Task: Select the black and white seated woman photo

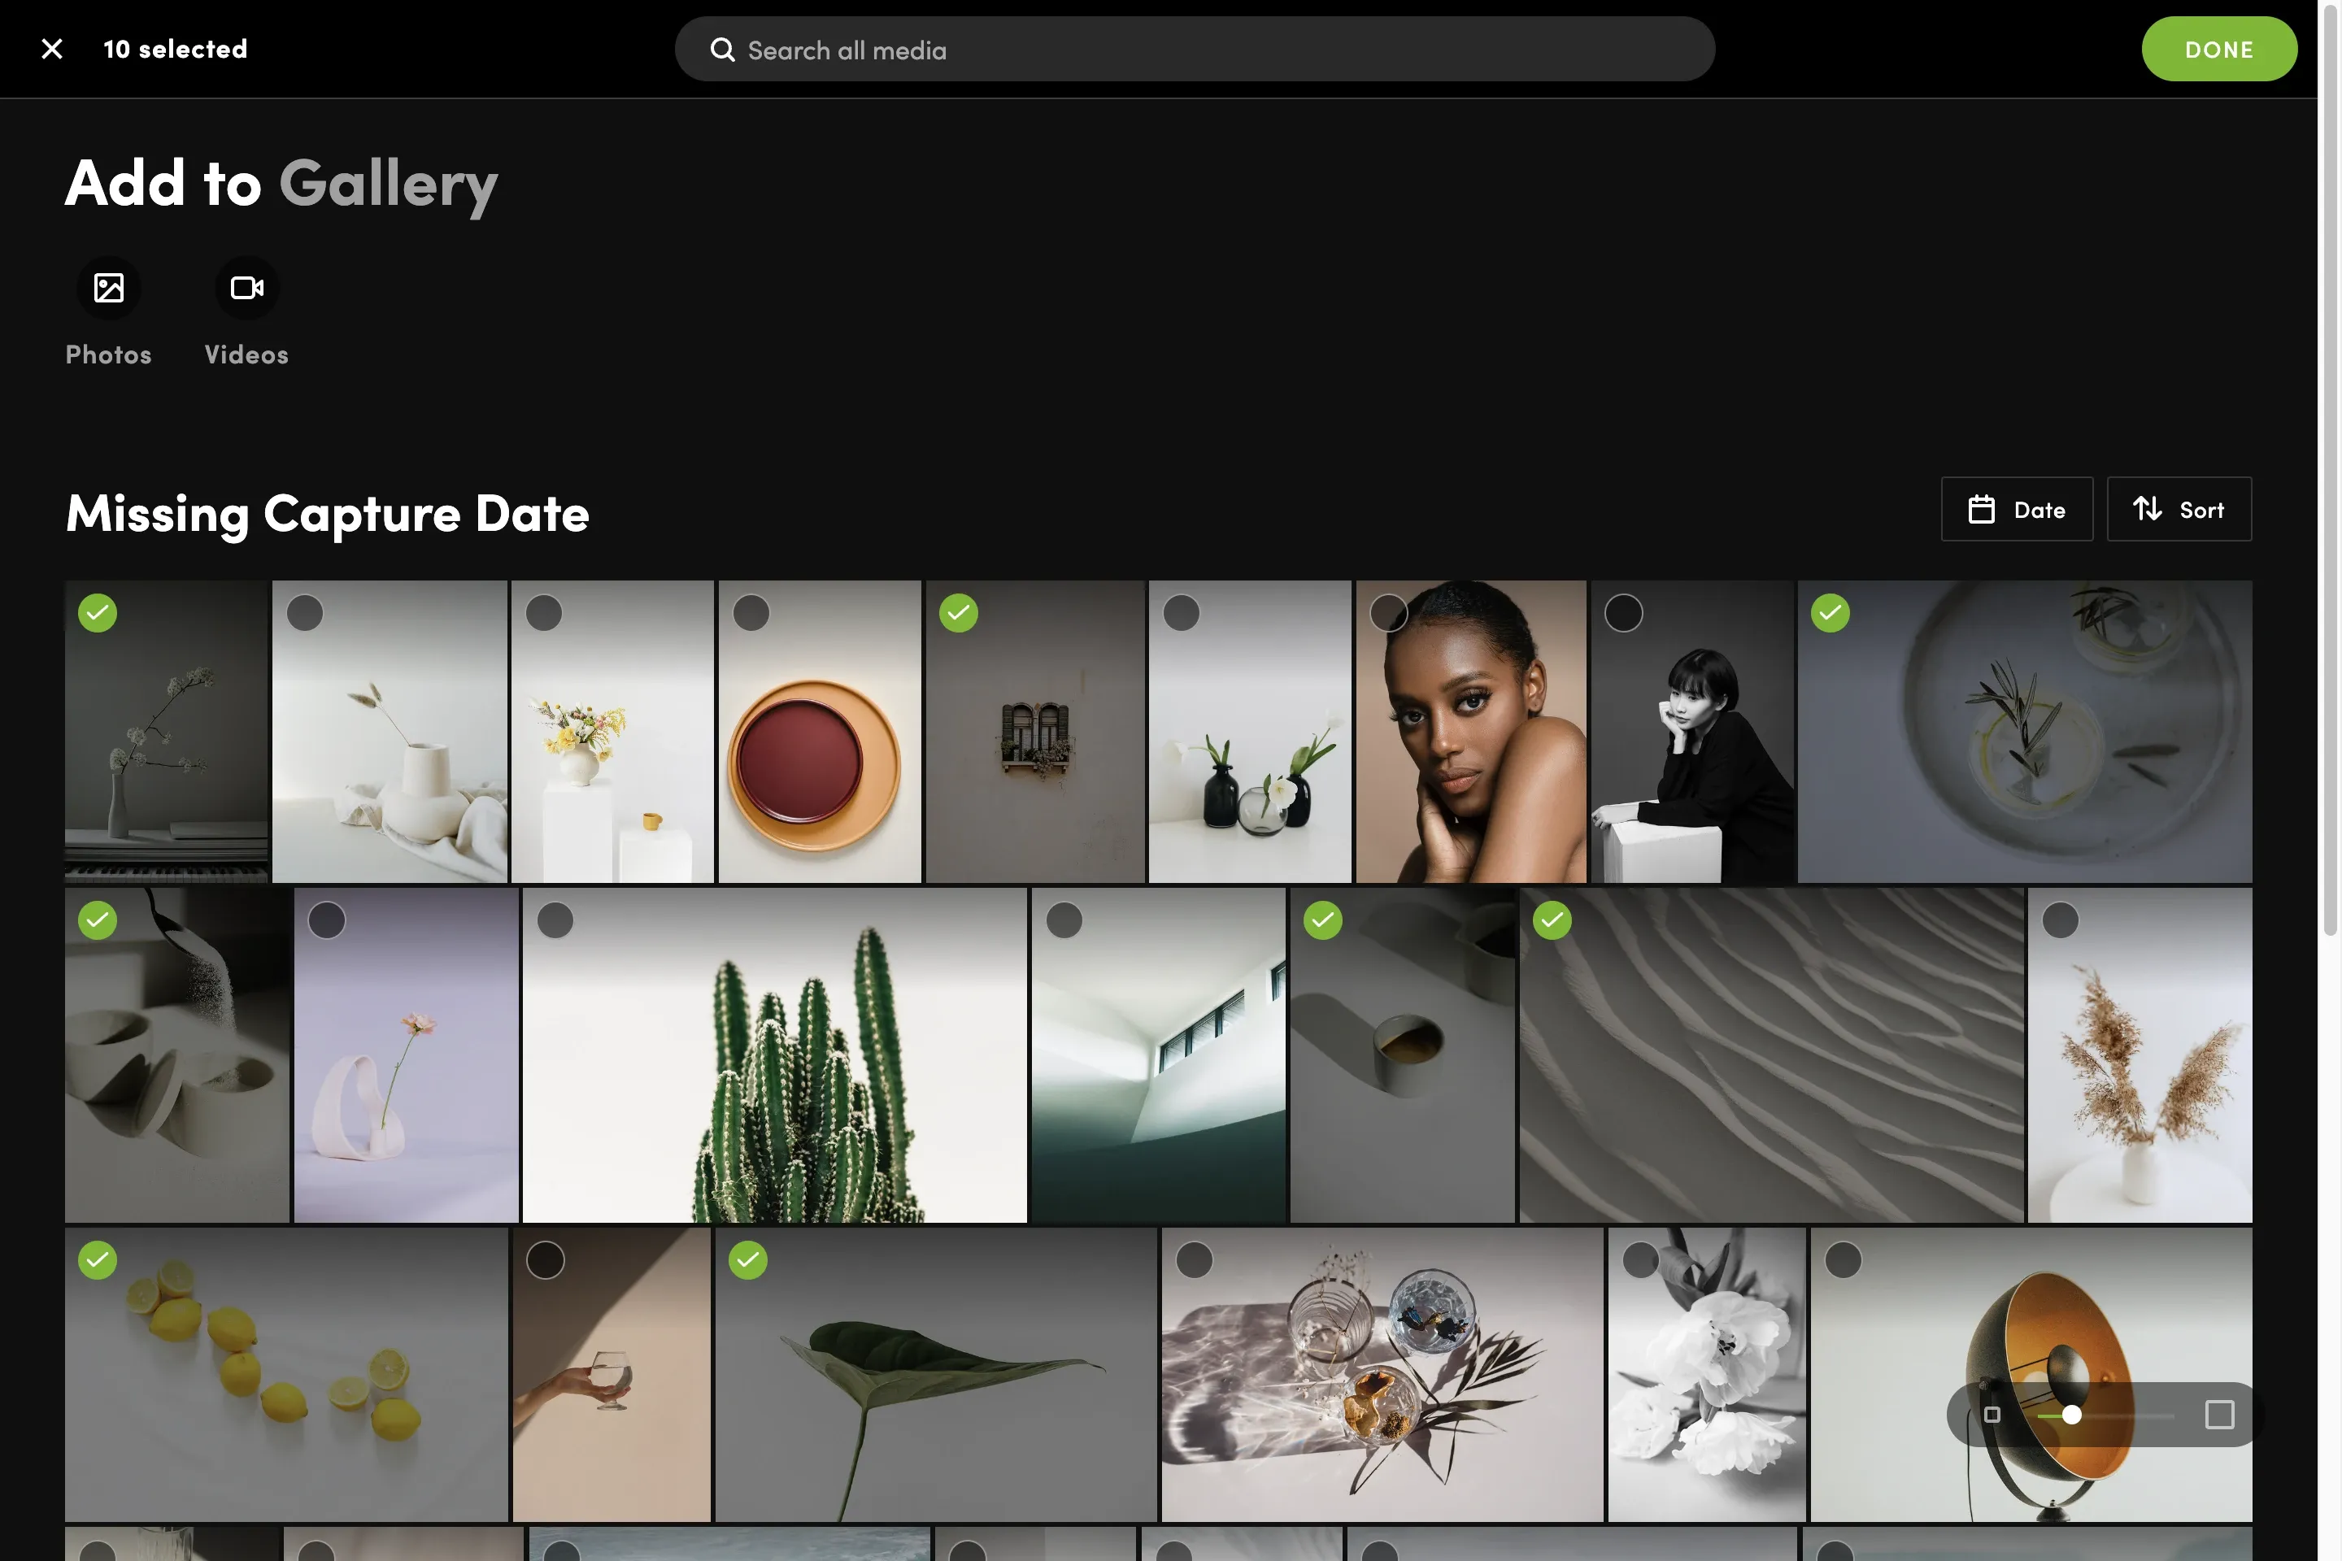Action: pyautogui.click(x=1623, y=613)
